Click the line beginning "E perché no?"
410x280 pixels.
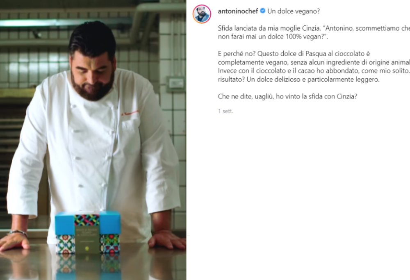(x=294, y=54)
